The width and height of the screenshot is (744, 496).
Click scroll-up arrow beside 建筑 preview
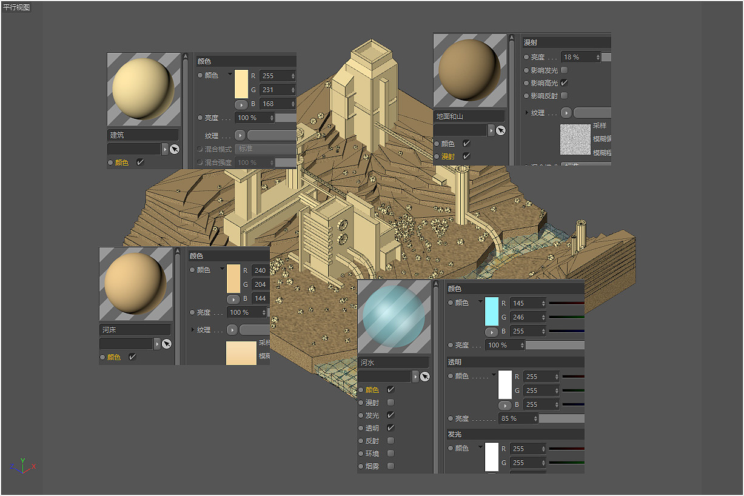point(186,56)
